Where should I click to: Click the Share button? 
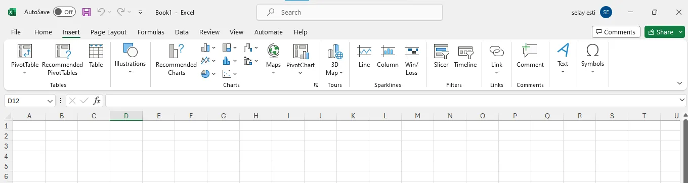point(661,32)
